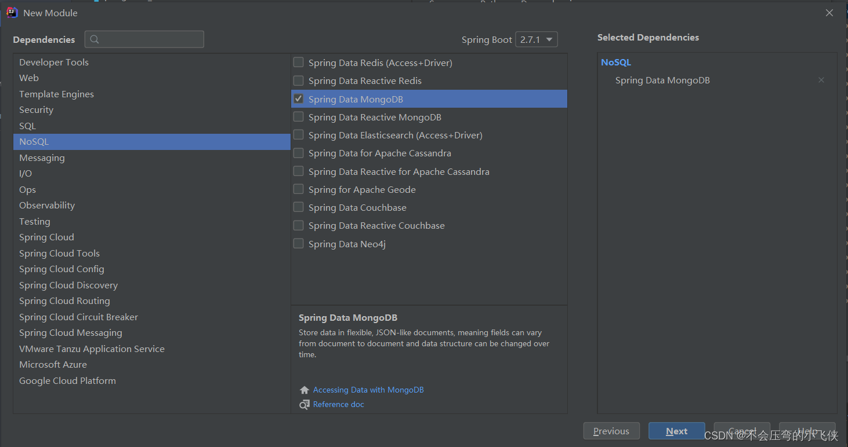The width and height of the screenshot is (848, 447).
Task: Choose the SQL category
Action: 152,126
